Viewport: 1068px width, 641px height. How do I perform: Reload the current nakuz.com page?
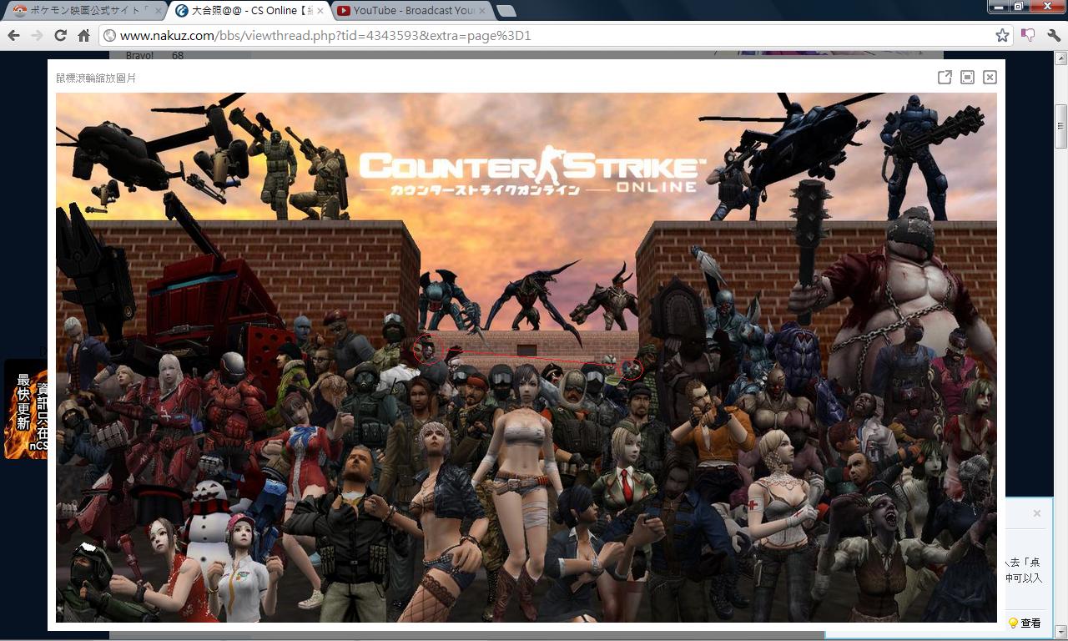coord(60,35)
